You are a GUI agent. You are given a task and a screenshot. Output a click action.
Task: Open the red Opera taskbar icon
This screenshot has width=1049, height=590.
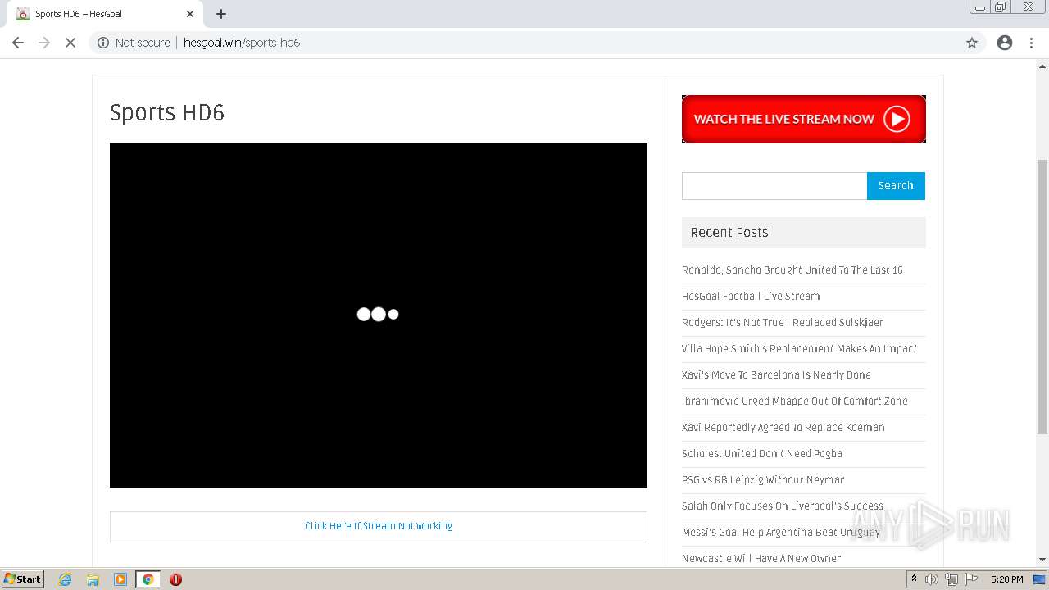click(x=175, y=579)
